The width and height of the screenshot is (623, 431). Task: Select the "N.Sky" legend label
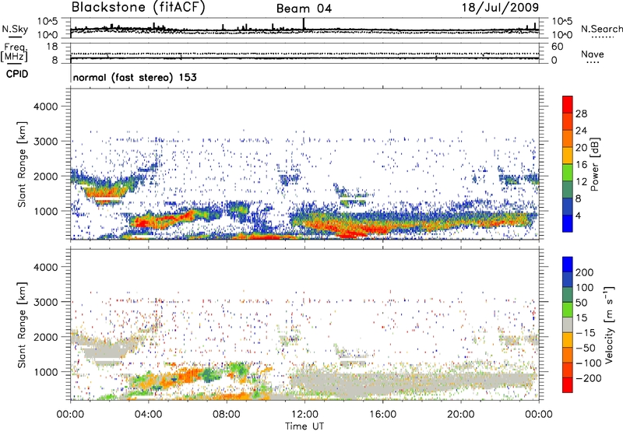click(x=15, y=29)
